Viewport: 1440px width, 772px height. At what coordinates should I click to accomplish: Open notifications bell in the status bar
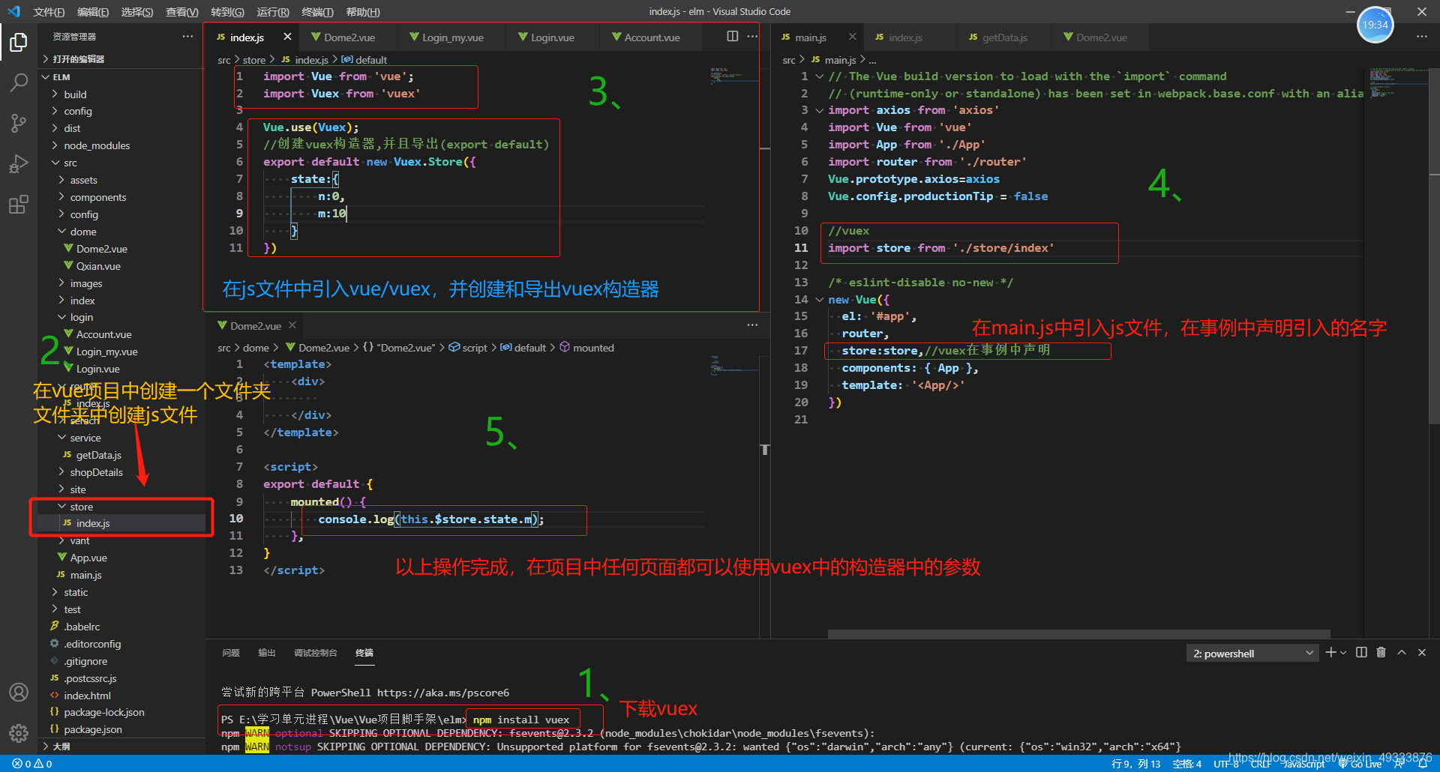[x=1423, y=764]
